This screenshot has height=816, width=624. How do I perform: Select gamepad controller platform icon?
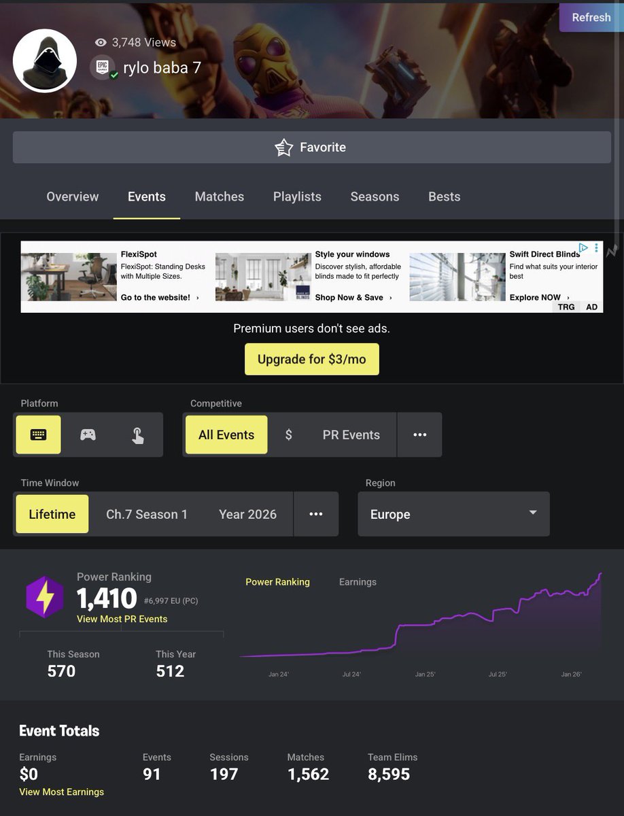coord(88,435)
